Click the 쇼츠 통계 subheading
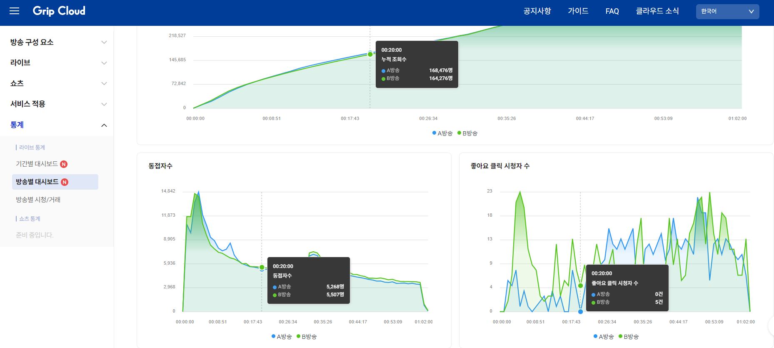The image size is (774, 348). (30, 219)
